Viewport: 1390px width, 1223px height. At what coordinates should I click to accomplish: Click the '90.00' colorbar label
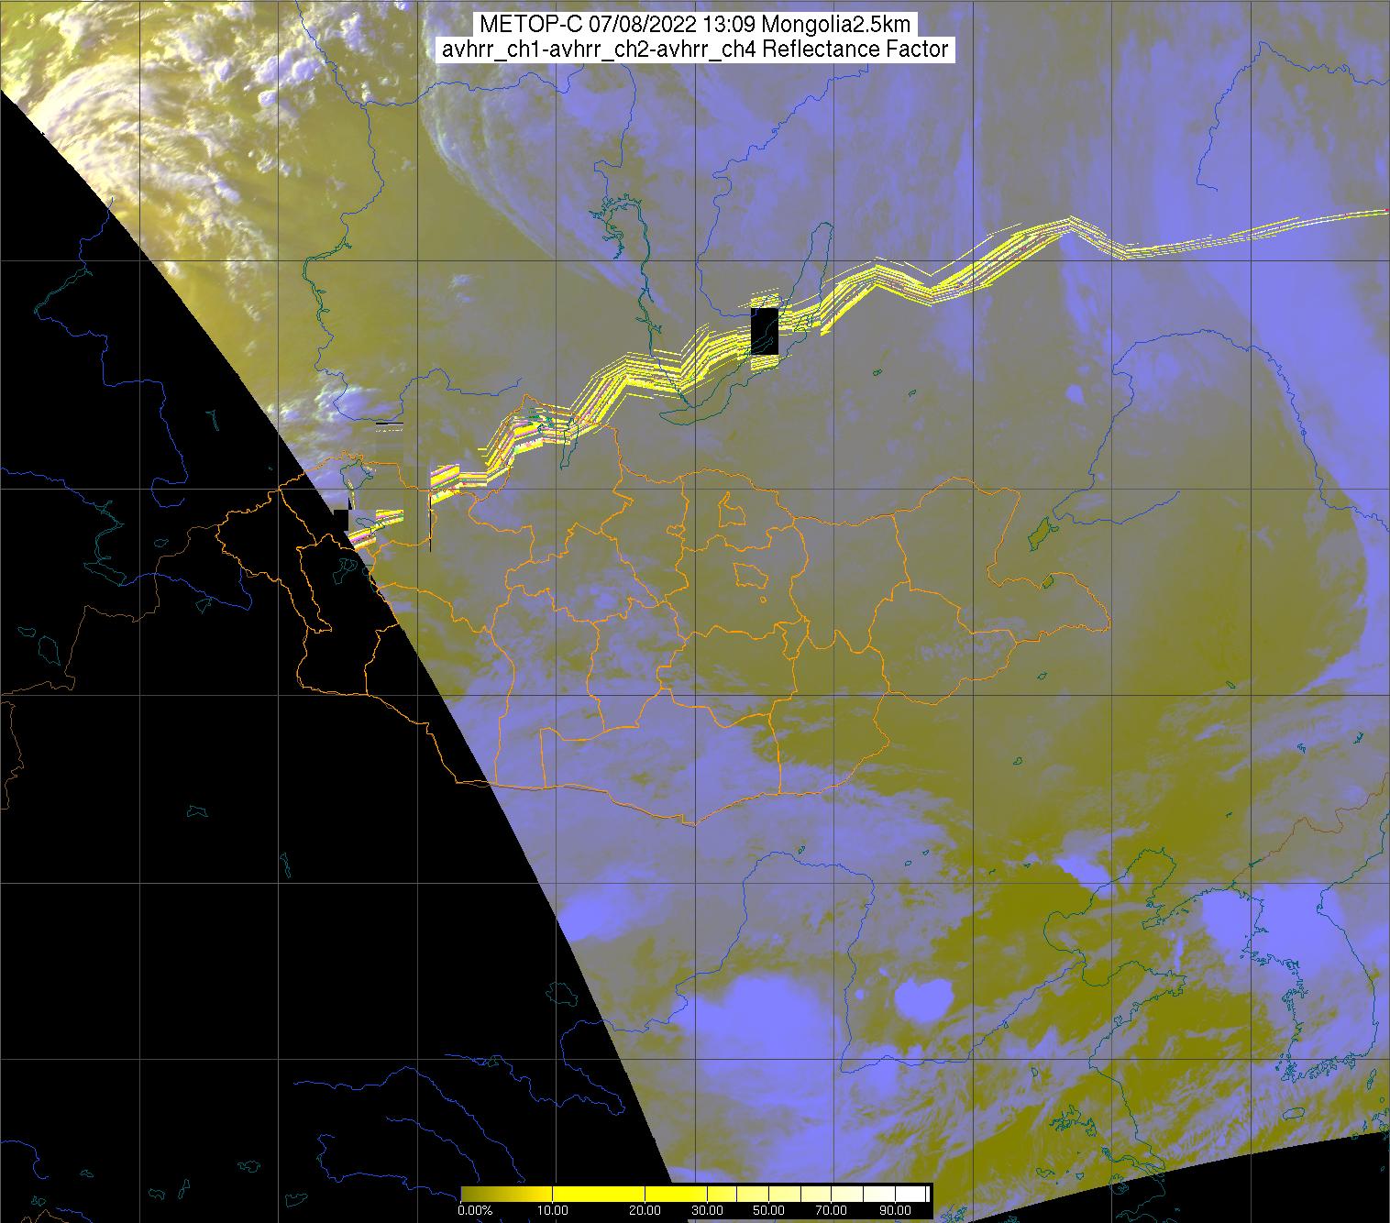pos(895,1210)
